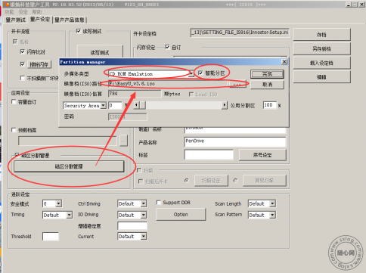Viewport: 366px width, 273px height.
Task: Click the 取消 button in Partition manager
Action: (267, 85)
